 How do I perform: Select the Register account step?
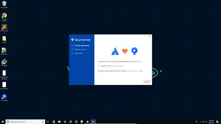coord(79,50)
